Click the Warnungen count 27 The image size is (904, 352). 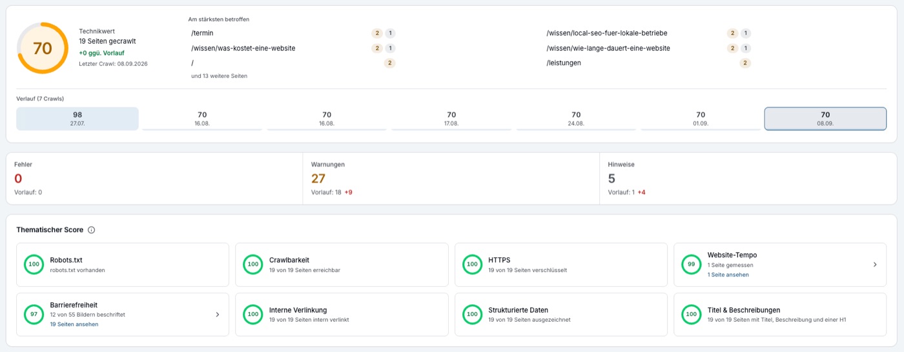[318, 179]
